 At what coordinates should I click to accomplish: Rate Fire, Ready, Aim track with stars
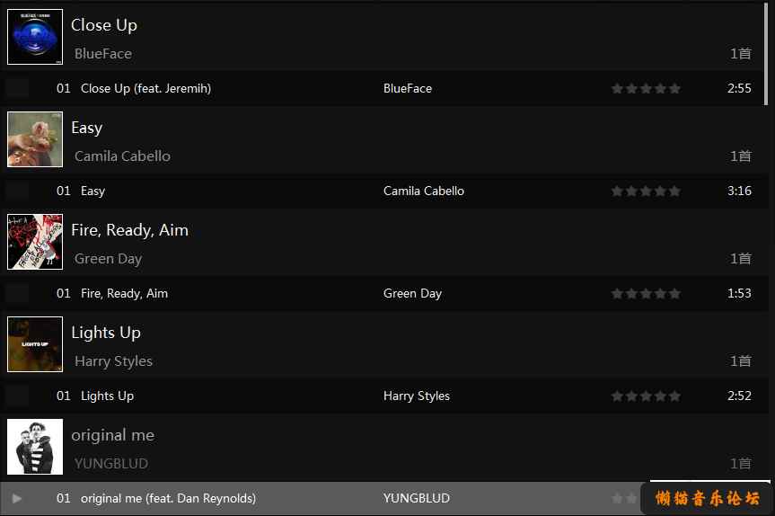646,293
